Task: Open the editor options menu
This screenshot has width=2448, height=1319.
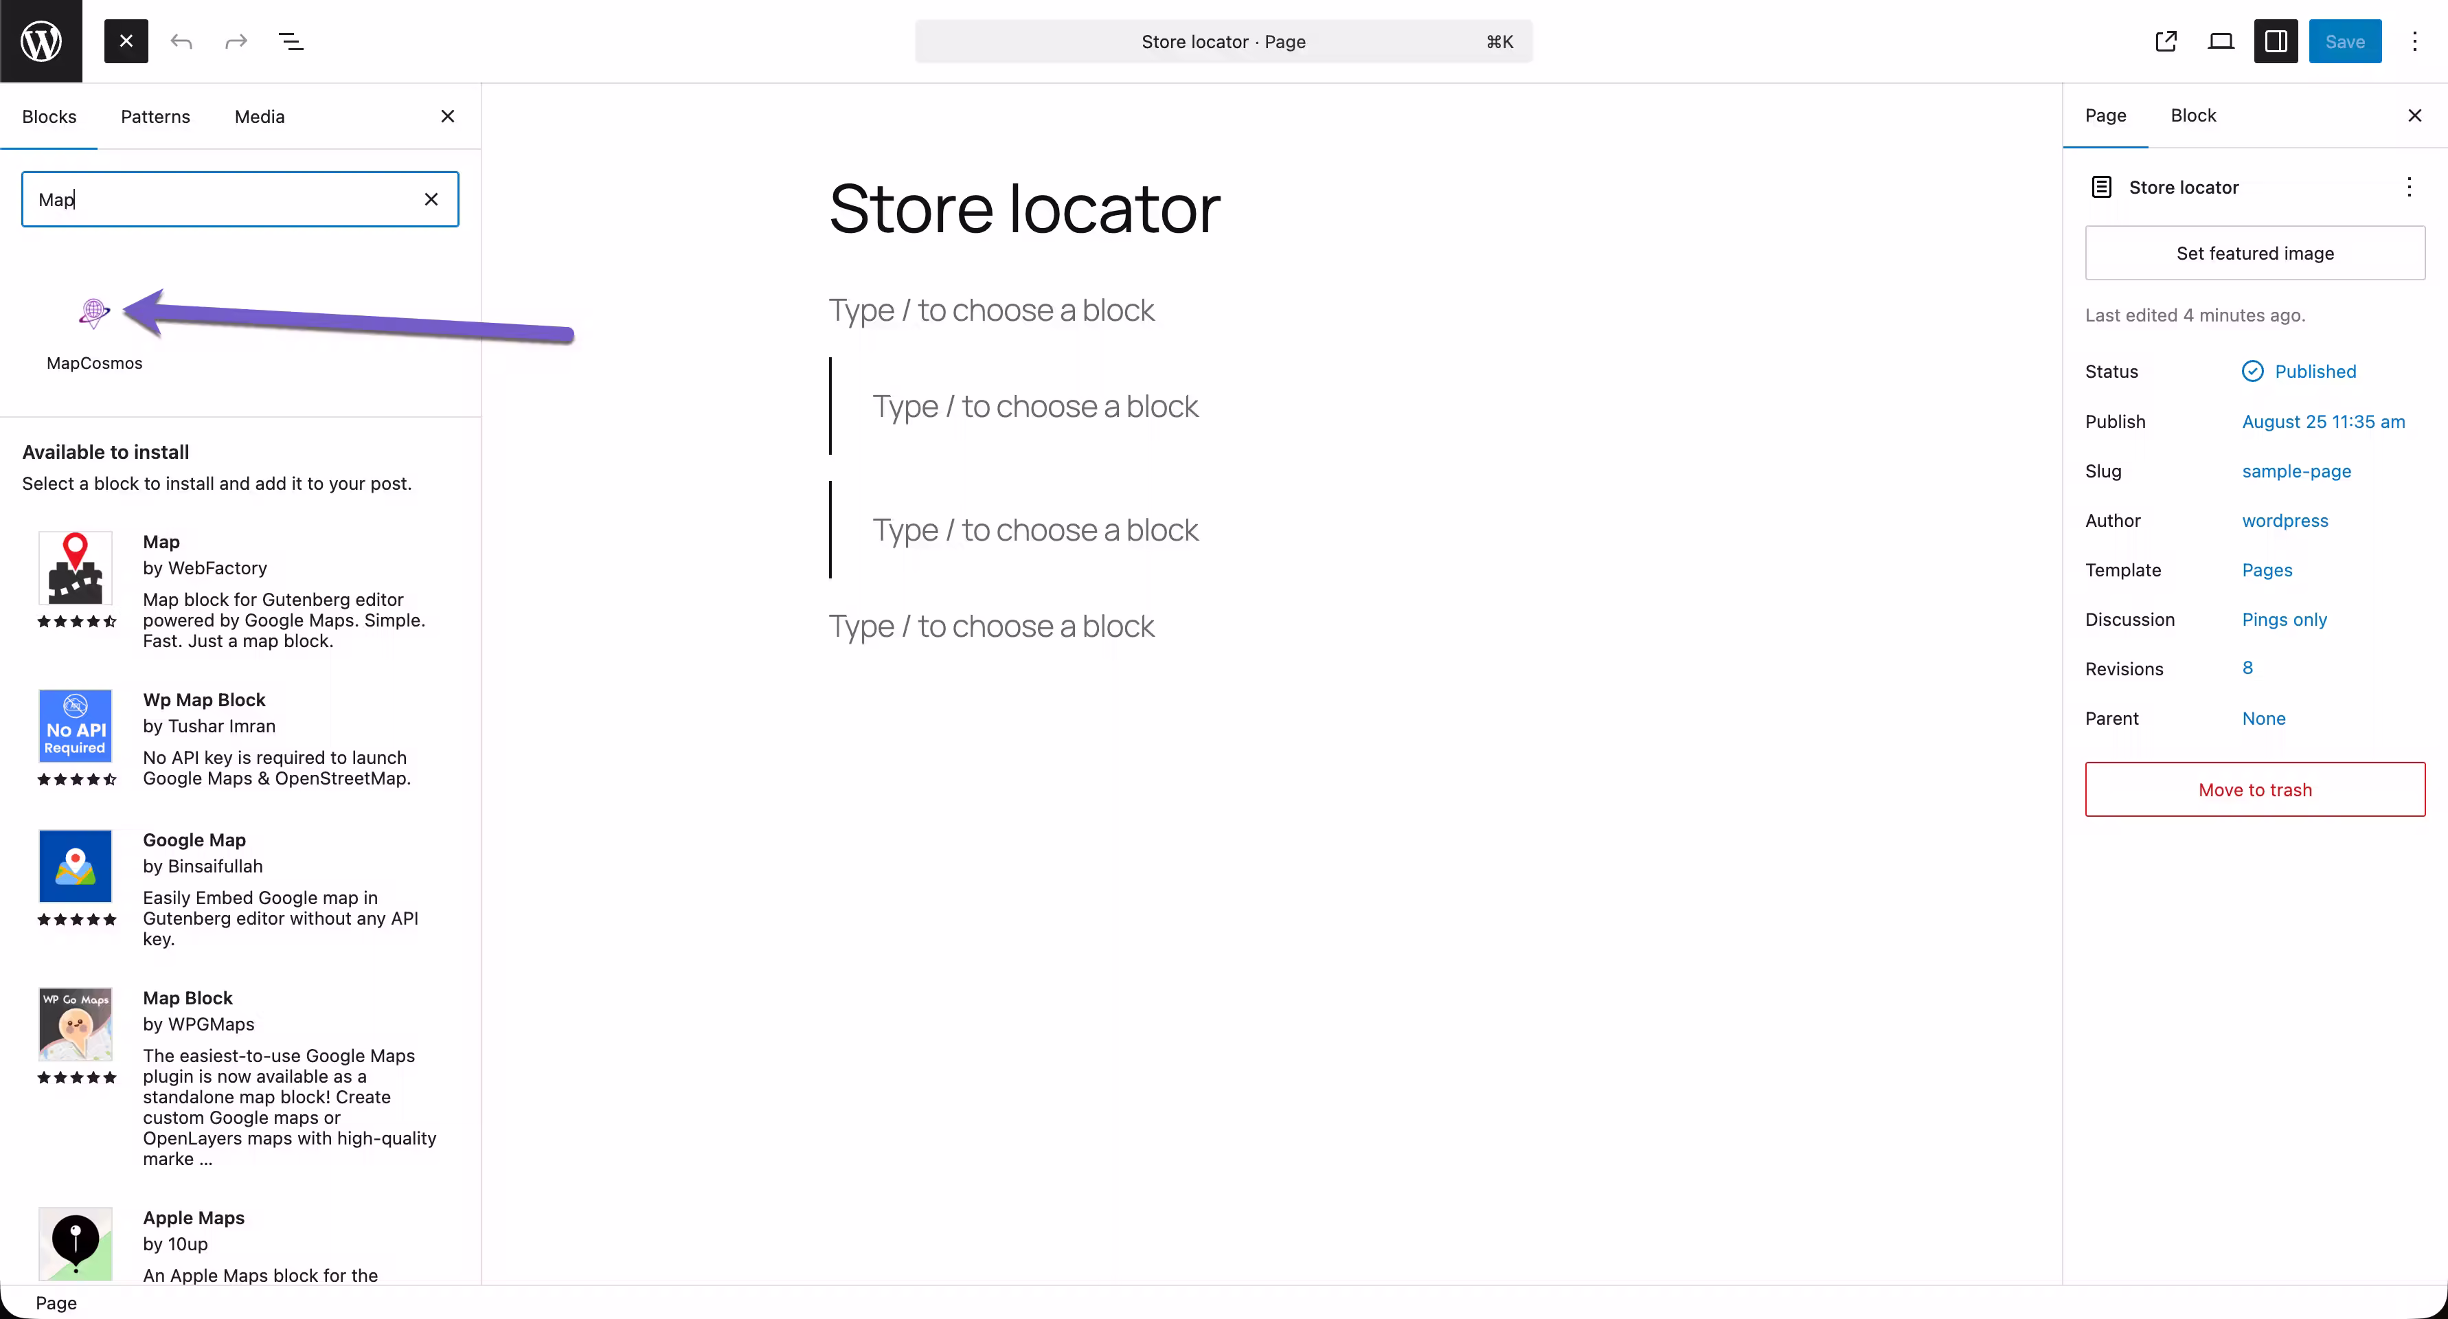Action: [2415, 41]
